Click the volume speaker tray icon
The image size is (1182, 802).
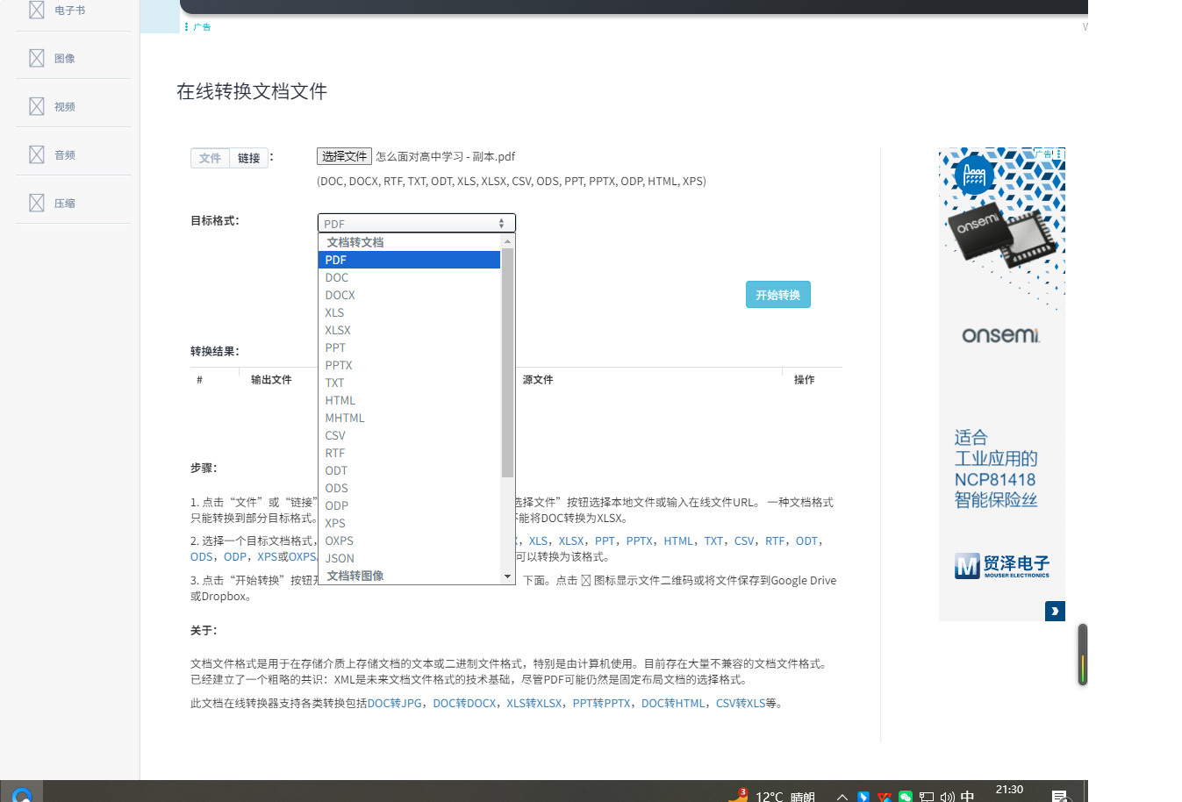pos(947,797)
